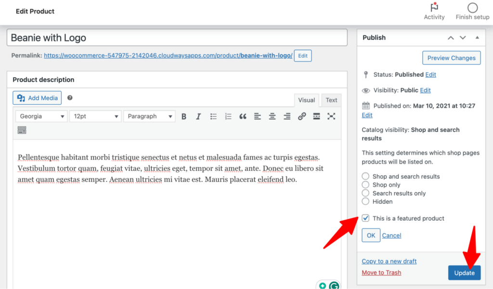Insert a bulleted list
This screenshot has height=289, width=493.
[x=214, y=116]
